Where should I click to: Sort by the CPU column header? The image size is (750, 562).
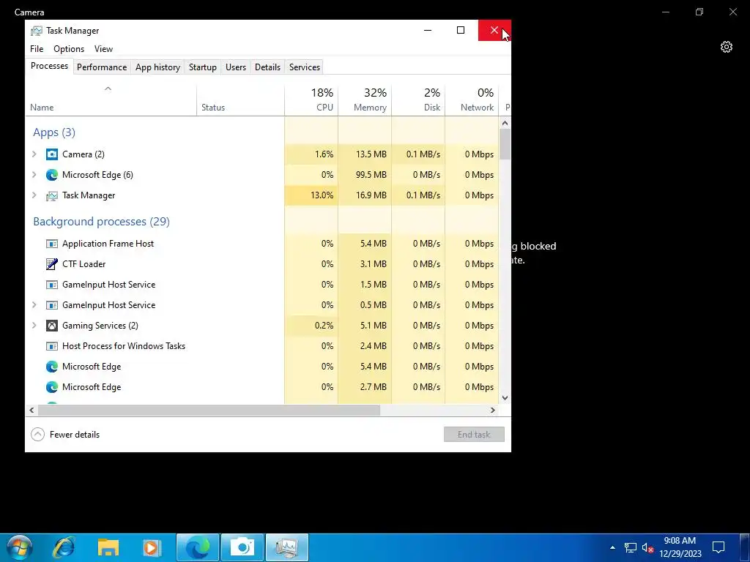tap(311, 100)
